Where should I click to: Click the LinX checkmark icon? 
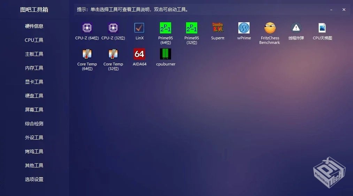[139, 28]
